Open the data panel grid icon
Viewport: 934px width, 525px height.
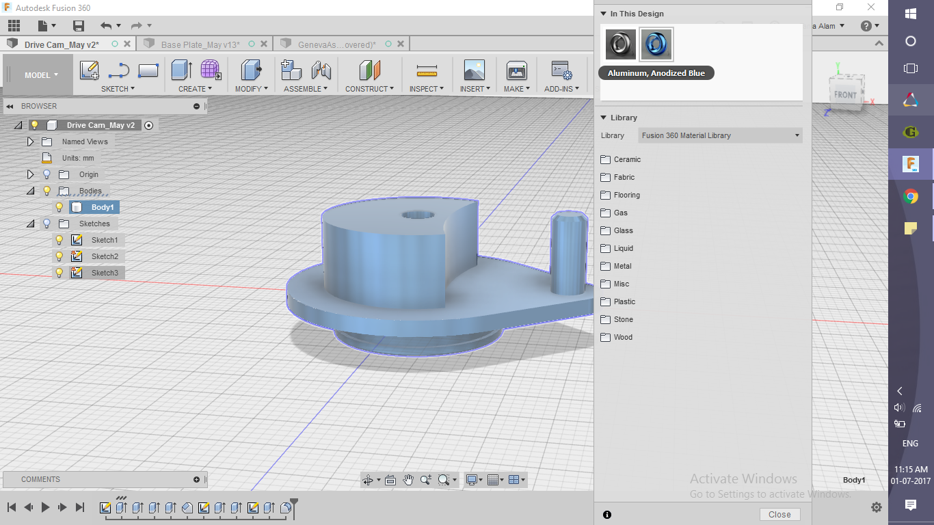click(14, 26)
